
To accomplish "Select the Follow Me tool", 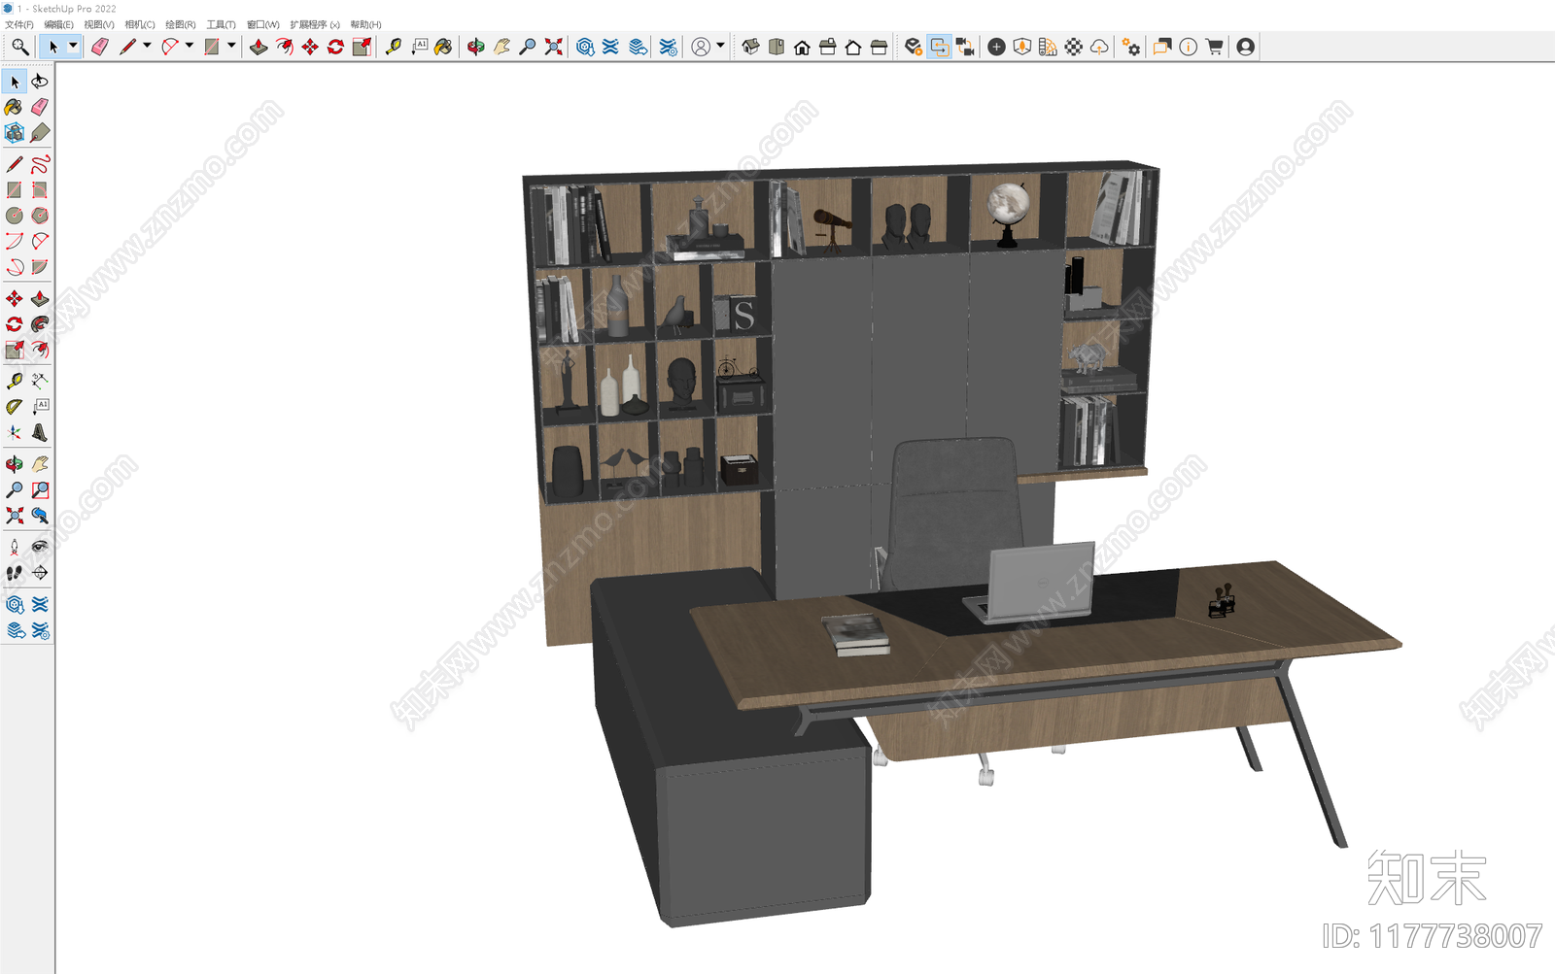I will (x=40, y=324).
